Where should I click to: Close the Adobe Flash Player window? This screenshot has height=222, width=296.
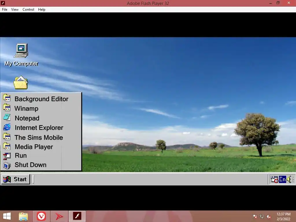tap(289, 3)
